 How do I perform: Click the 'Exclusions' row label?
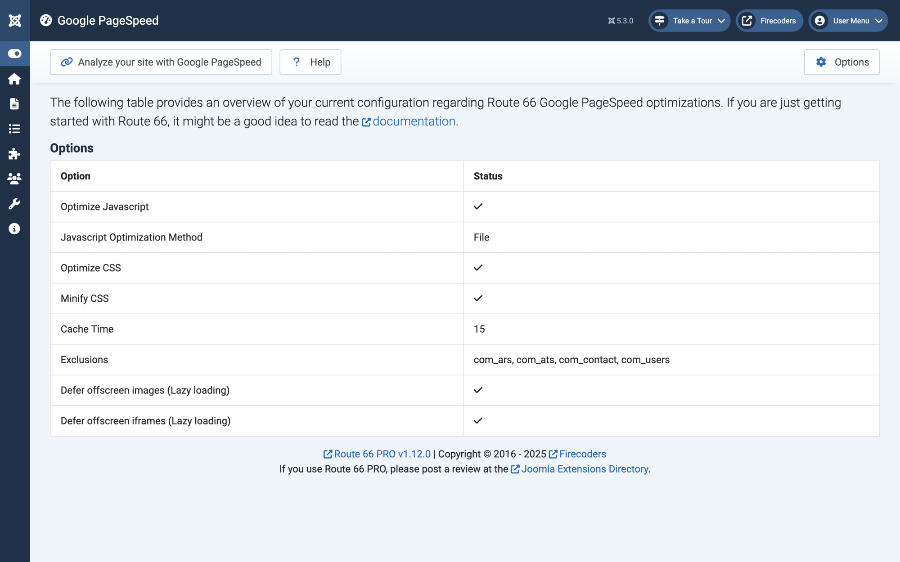[x=84, y=360]
